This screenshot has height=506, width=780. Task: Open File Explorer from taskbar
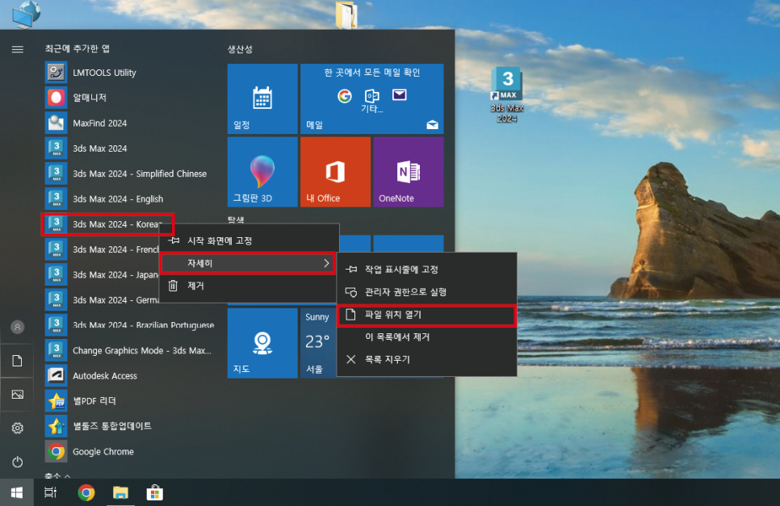coord(120,492)
